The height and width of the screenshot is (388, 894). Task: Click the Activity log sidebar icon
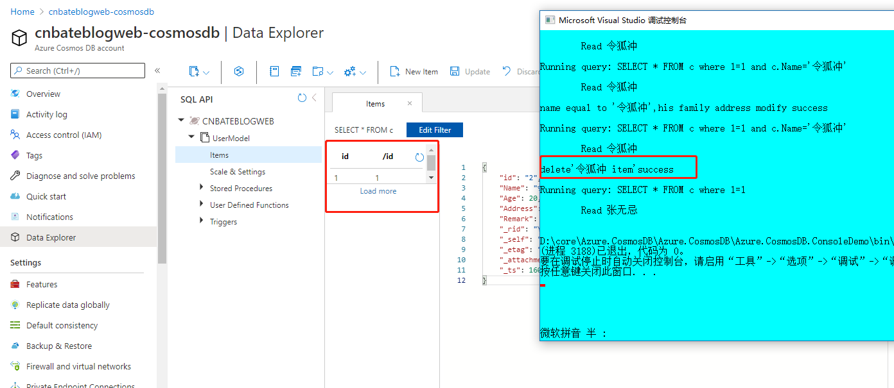click(x=15, y=114)
